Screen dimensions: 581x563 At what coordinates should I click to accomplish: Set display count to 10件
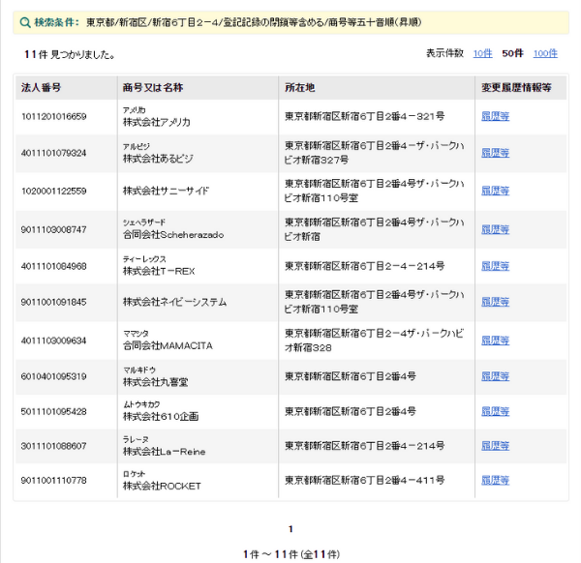(x=482, y=53)
